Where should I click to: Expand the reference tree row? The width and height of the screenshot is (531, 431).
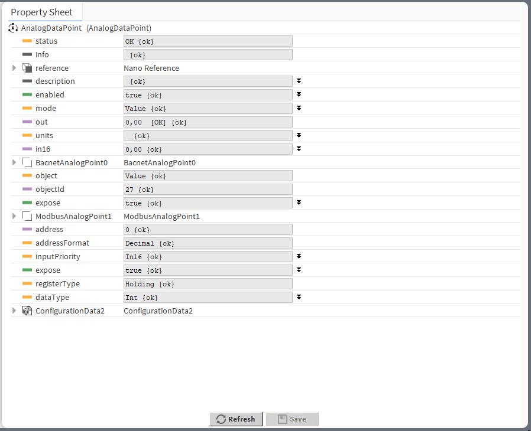tap(14, 68)
